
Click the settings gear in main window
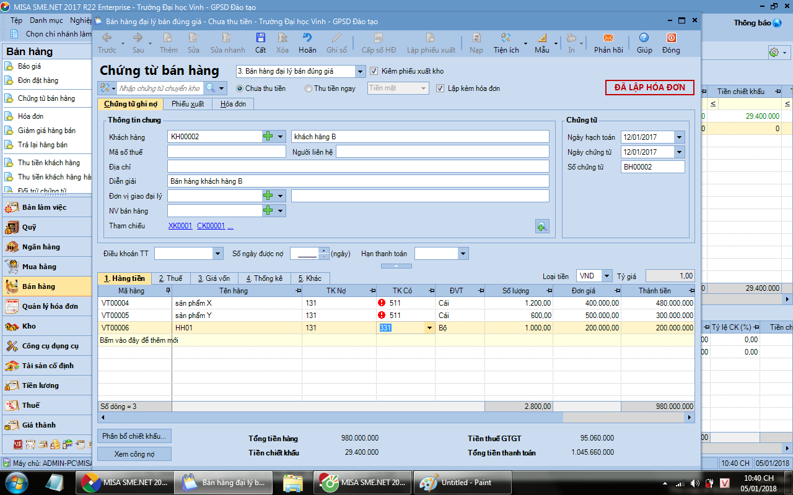(773, 53)
